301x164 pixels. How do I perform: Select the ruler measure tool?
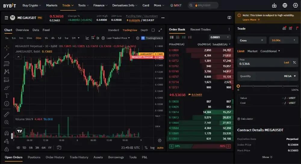pyautogui.click(x=7, y=114)
